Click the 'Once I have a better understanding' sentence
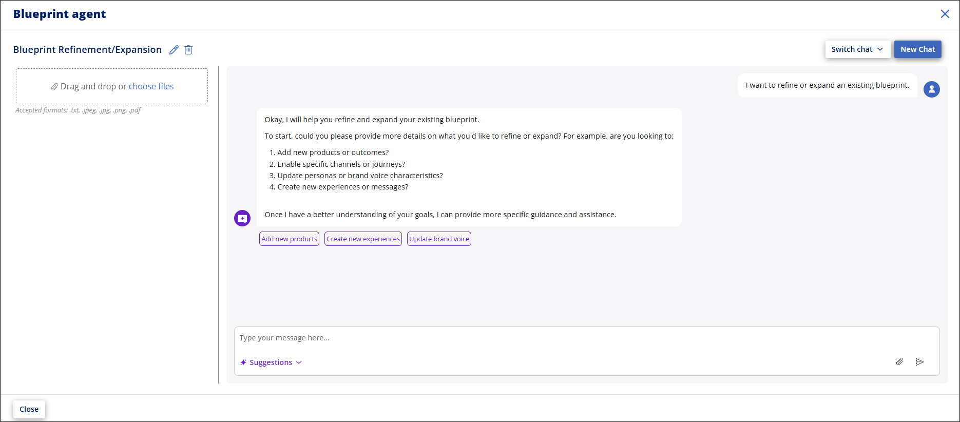The height and width of the screenshot is (422, 960). click(x=440, y=215)
